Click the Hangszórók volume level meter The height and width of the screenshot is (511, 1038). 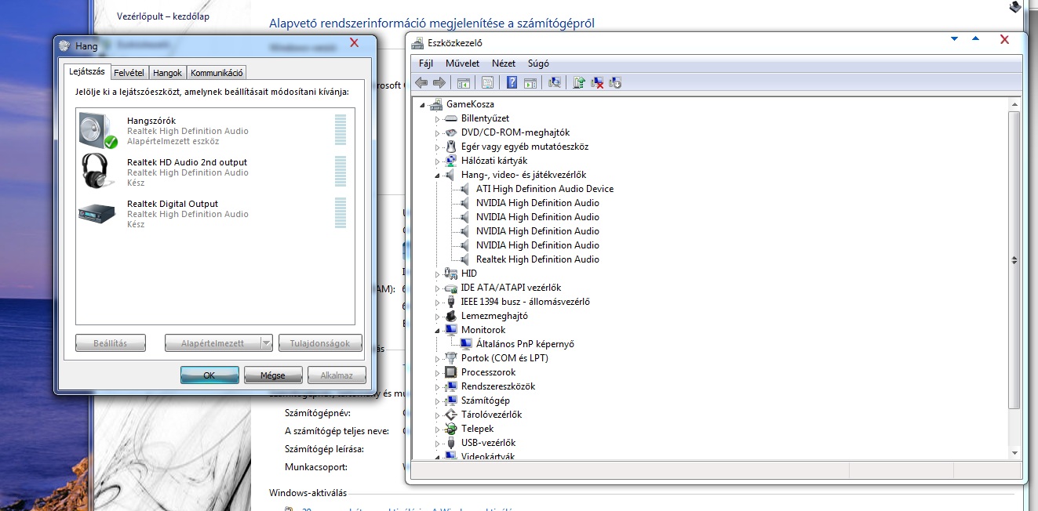[x=341, y=130]
